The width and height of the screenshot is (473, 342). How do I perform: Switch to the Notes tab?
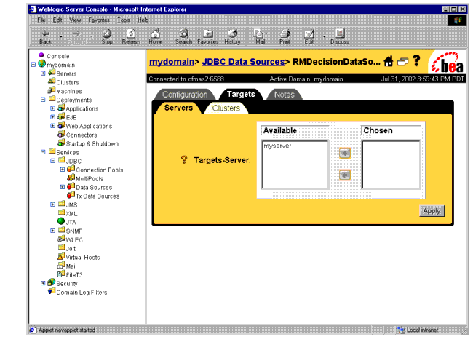coord(284,95)
